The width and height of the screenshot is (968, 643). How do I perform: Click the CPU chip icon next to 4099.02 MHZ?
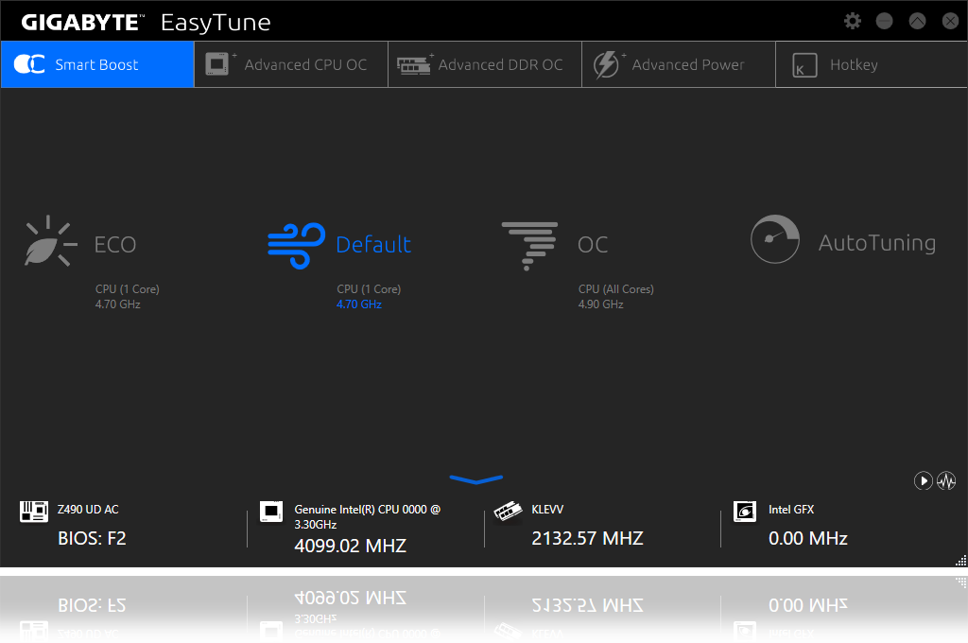tap(271, 511)
